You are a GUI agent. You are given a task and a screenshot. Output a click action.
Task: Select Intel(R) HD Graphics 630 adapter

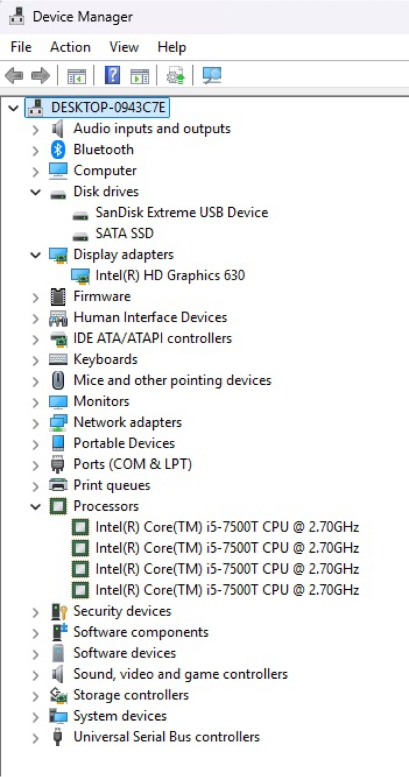point(170,276)
